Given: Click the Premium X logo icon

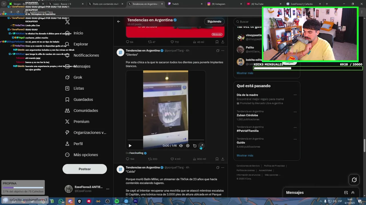Looking at the screenshot, I should click(x=67, y=122).
